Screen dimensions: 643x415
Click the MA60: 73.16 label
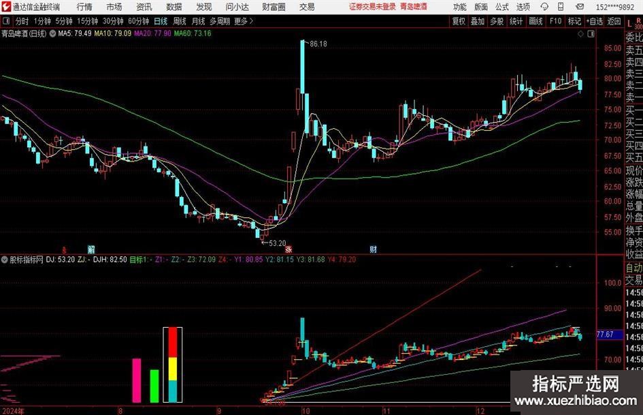(193, 33)
